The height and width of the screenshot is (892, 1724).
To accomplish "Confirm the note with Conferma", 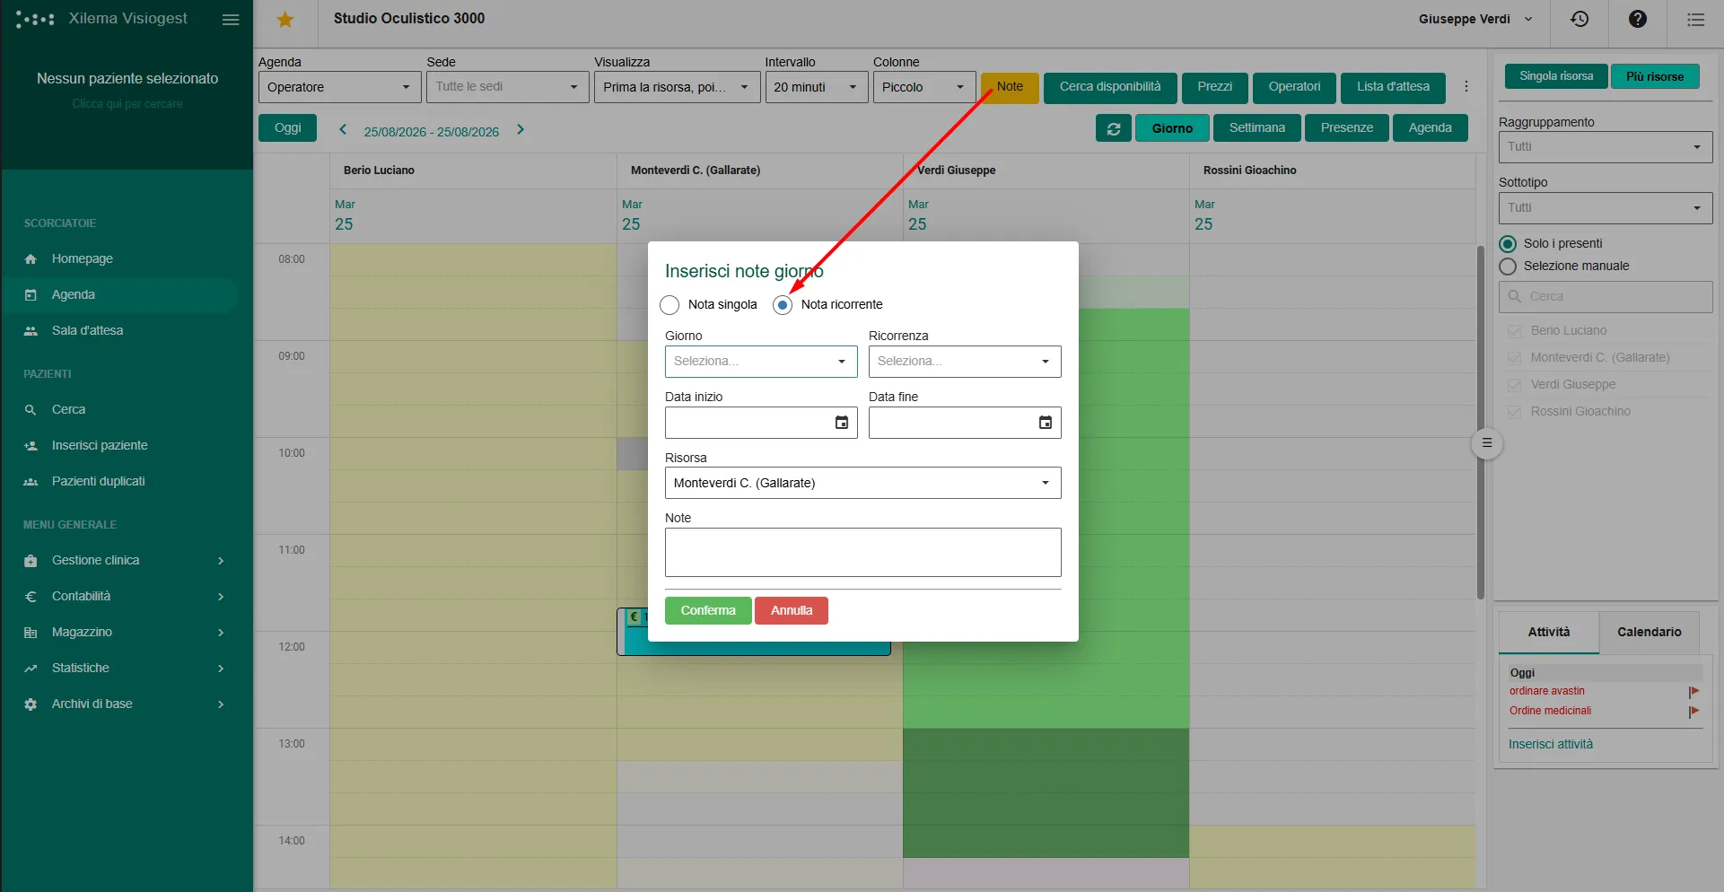I will [708, 610].
